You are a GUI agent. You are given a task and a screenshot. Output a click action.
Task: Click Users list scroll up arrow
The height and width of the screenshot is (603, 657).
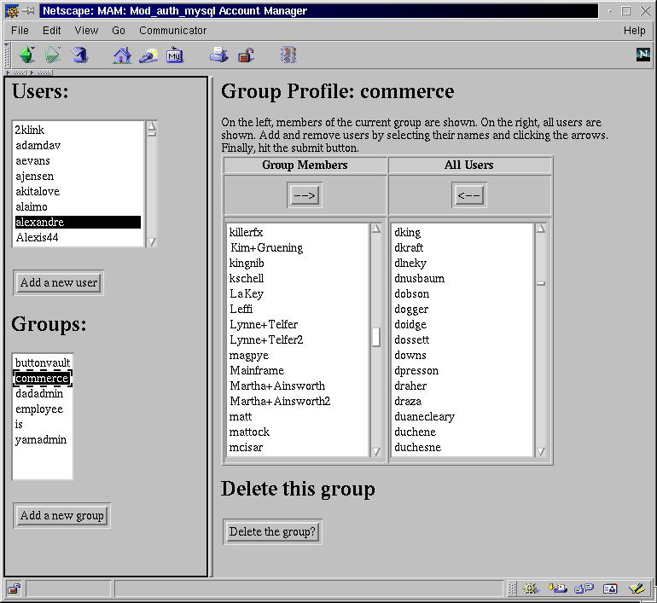coord(152,125)
